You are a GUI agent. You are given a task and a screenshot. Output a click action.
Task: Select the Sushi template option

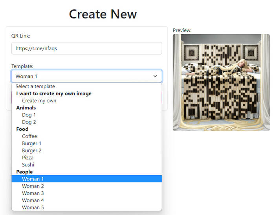tap(87, 165)
